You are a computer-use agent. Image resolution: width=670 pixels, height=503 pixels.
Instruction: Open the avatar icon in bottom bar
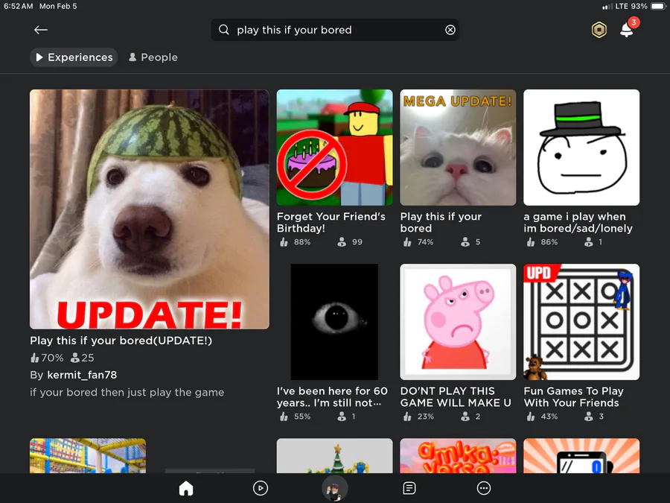tap(334, 488)
